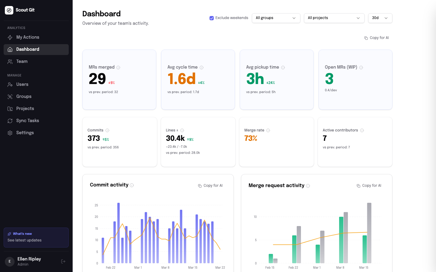Uncheck the Exclude weekends checkbox

211,18
